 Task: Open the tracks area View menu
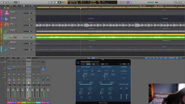tap(17, 6)
